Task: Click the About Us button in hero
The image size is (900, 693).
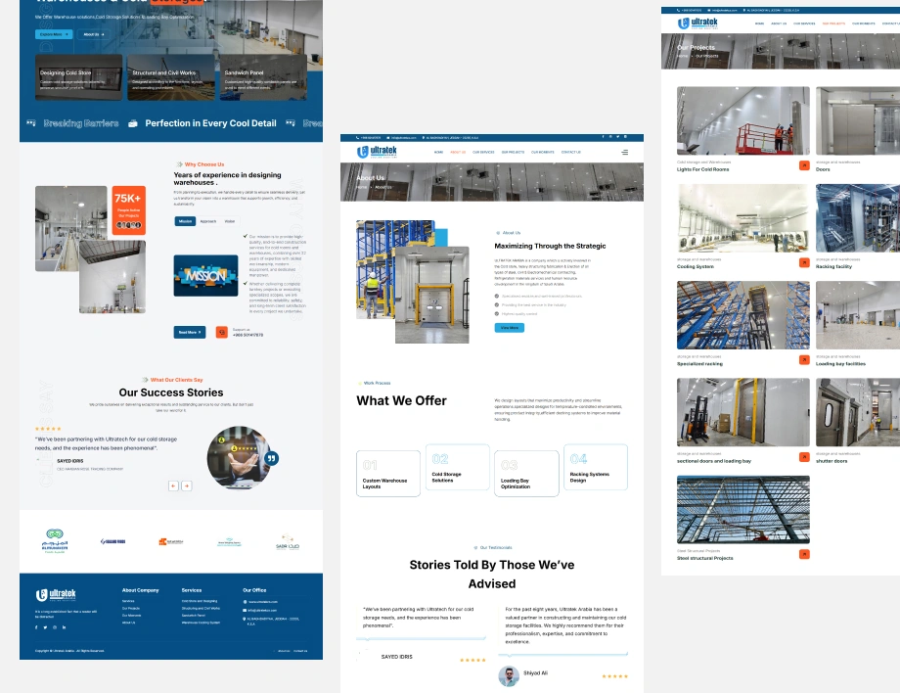Action: pyautogui.click(x=94, y=34)
